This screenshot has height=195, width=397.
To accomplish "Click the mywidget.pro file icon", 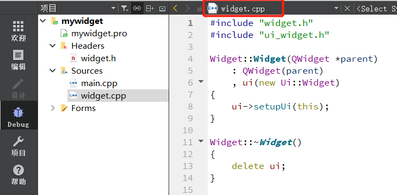I will (64, 34).
